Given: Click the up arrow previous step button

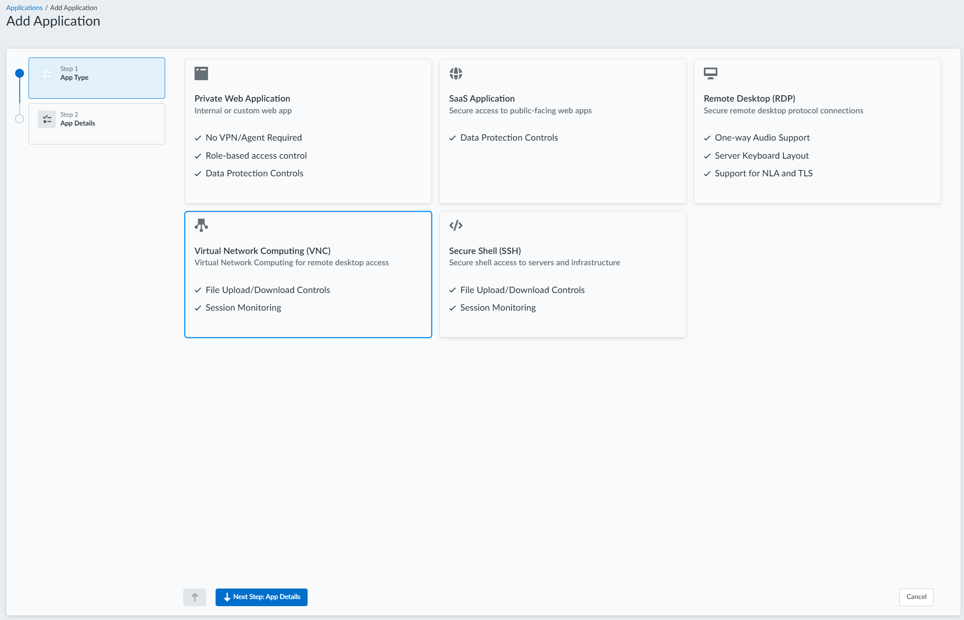Looking at the screenshot, I should [195, 597].
